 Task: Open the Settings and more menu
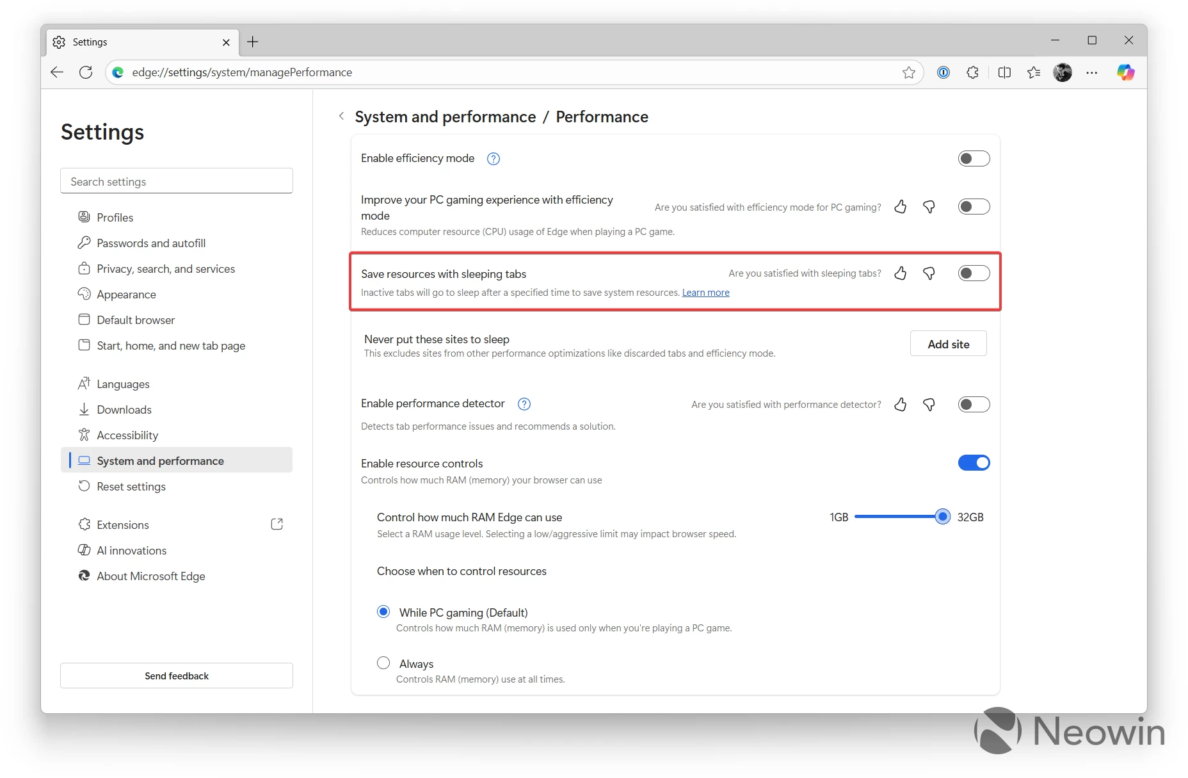click(1091, 72)
